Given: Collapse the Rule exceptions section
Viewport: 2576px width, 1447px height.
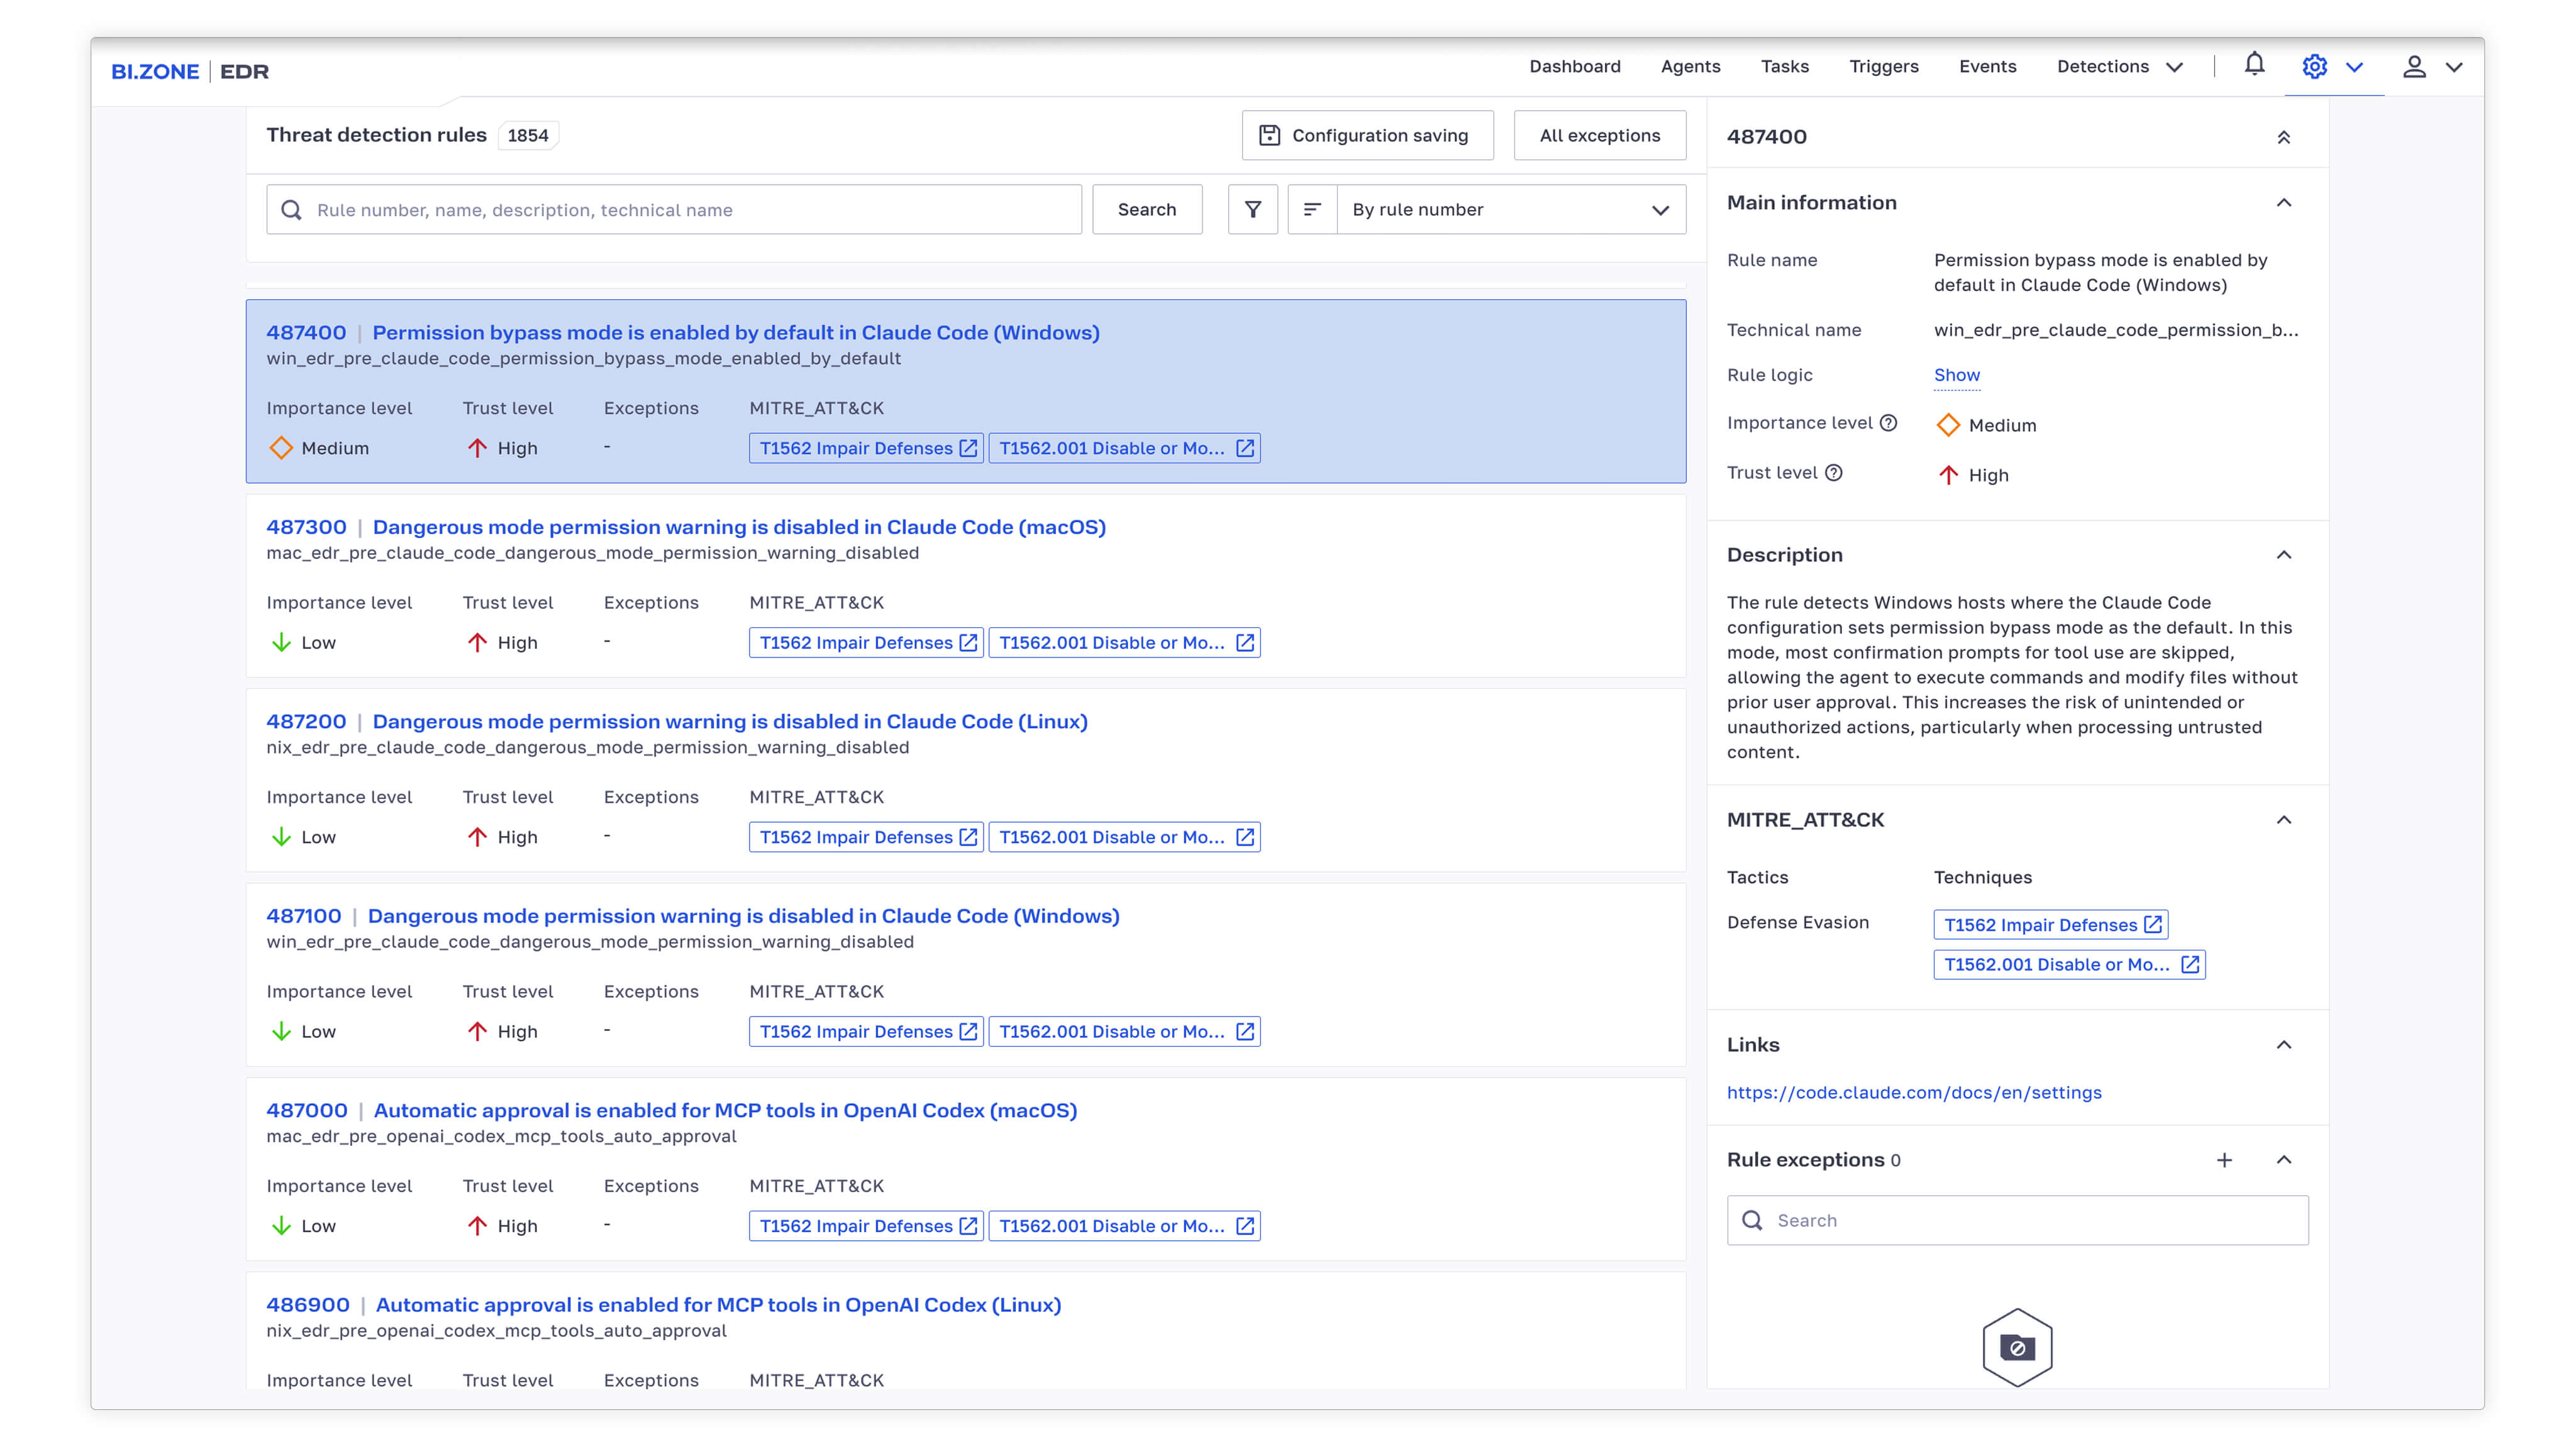Looking at the screenshot, I should pos(2284,1159).
